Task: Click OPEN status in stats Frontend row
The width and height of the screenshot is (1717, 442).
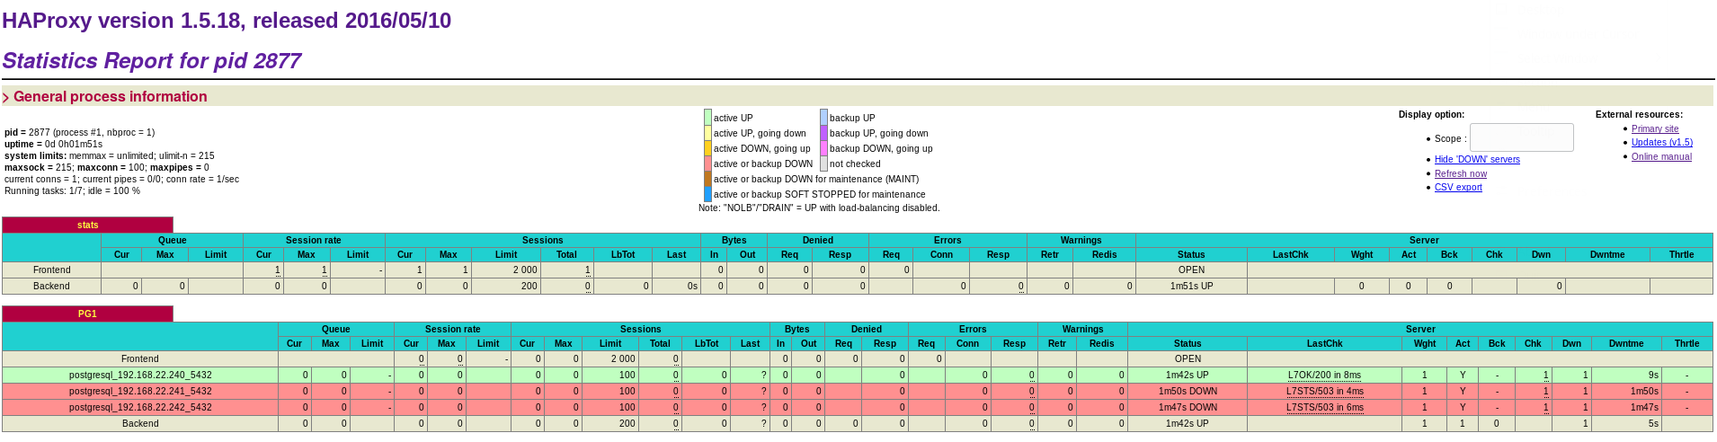Action: 1191,270
